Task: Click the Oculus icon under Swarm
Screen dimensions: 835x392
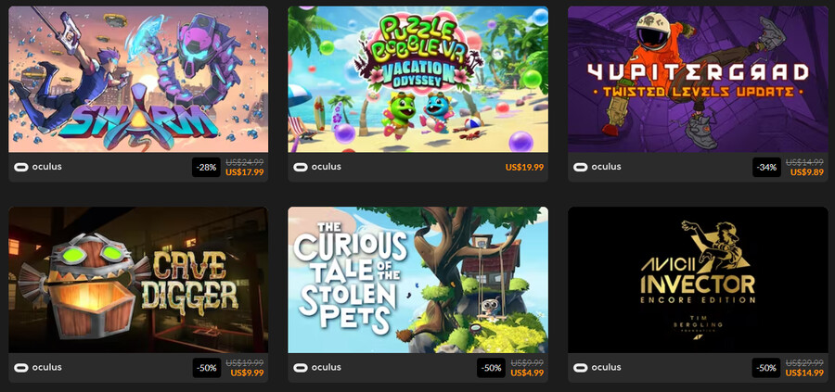Action: coord(21,167)
